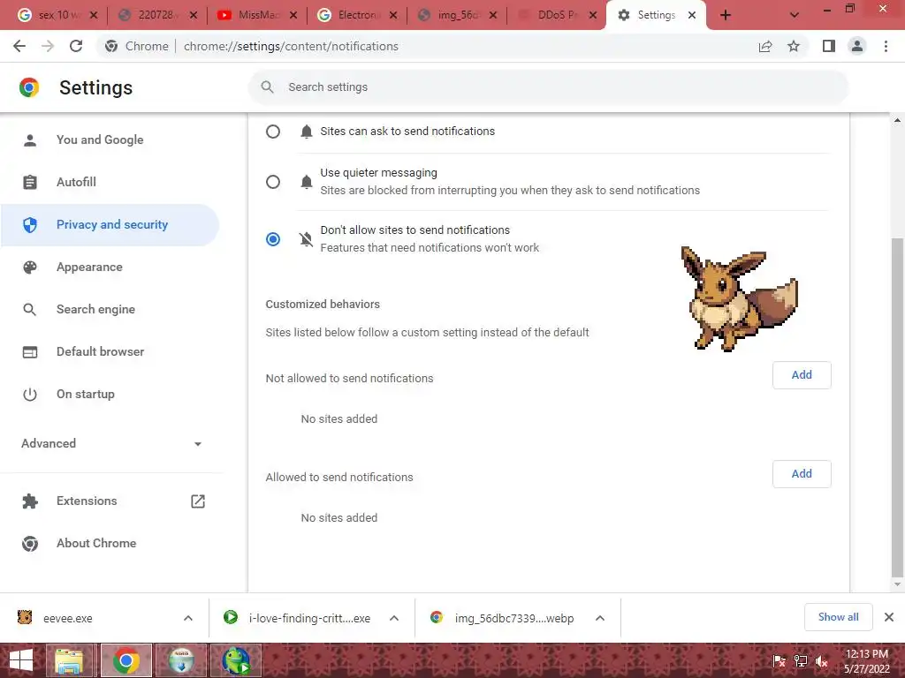The image size is (905, 678).
Task: Open the green frog taskbar app
Action: coord(236,660)
